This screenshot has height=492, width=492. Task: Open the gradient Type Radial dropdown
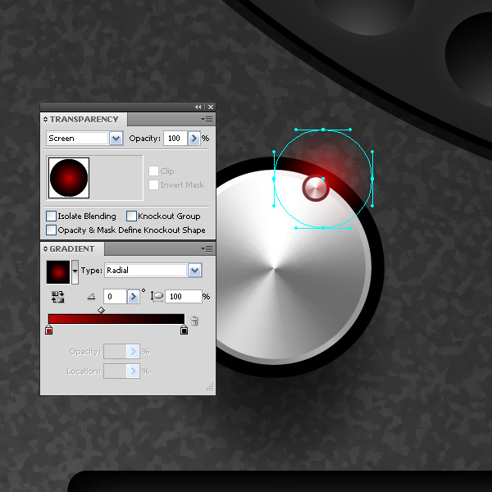click(195, 270)
